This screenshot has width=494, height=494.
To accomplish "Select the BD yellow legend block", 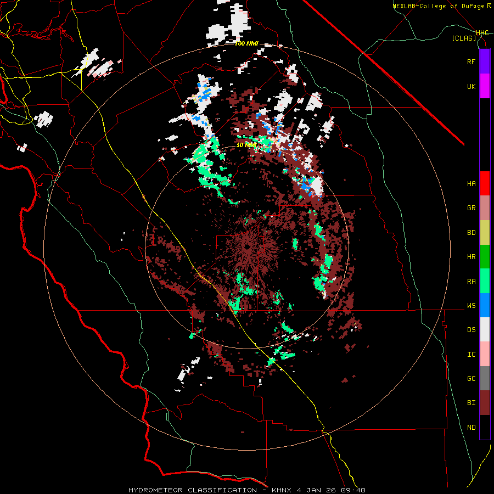I will [485, 233].
